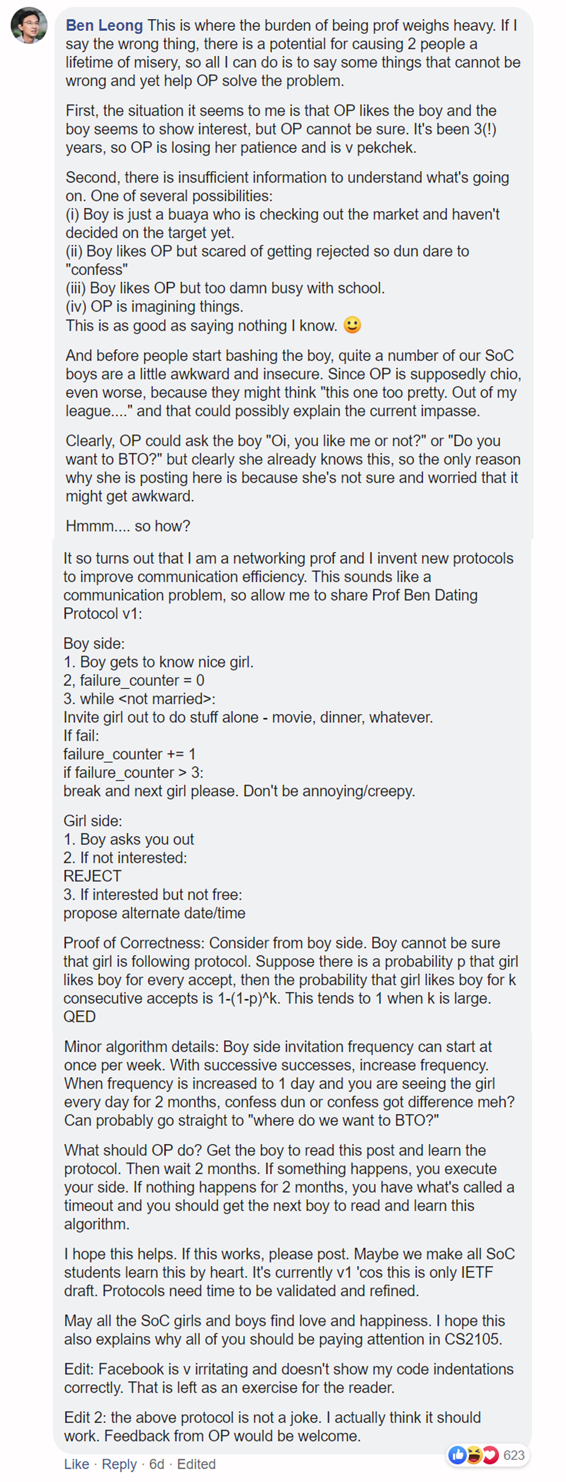Open the Ben Leong profile name link
This screenshot has width=566, height=1482.
tap(104, 25)
